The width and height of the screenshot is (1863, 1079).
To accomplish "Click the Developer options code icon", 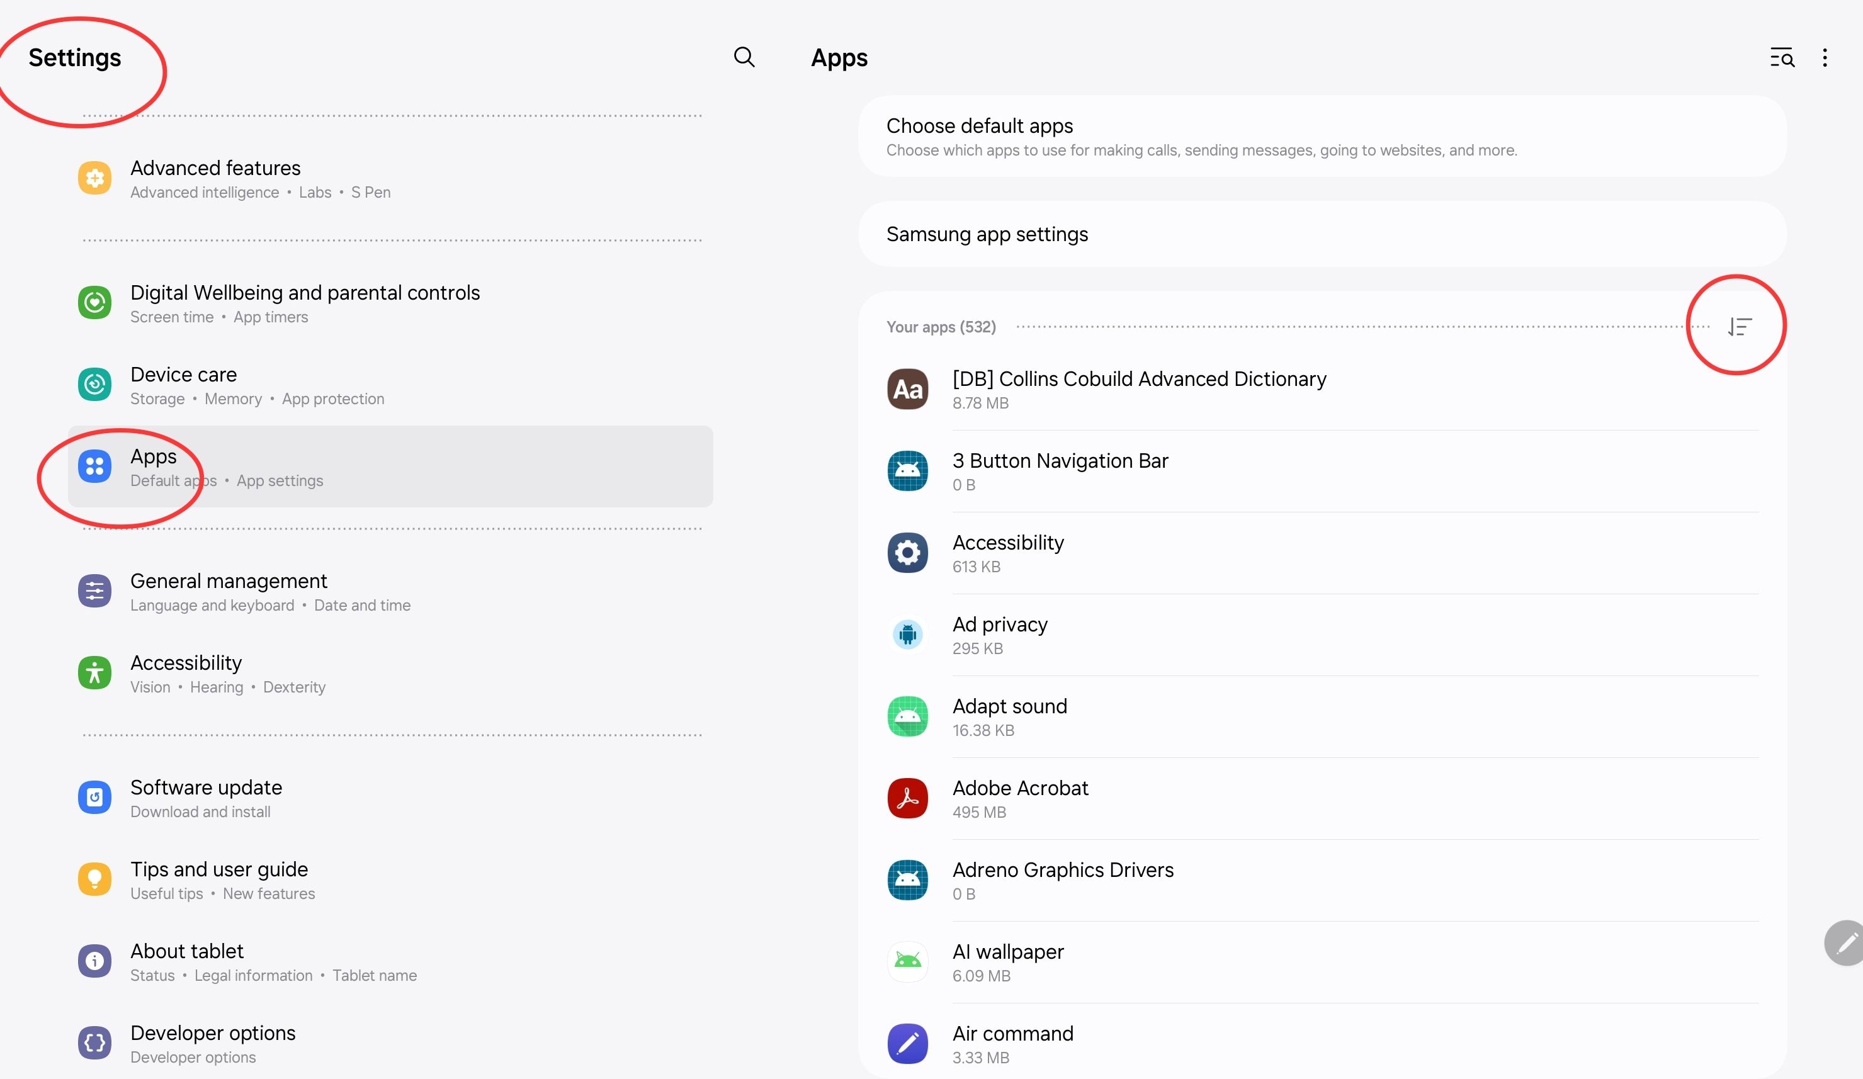I will 94,1042.
